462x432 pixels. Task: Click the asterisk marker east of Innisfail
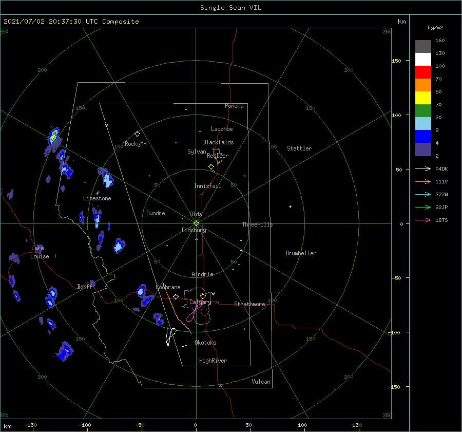tap(244, 176)
